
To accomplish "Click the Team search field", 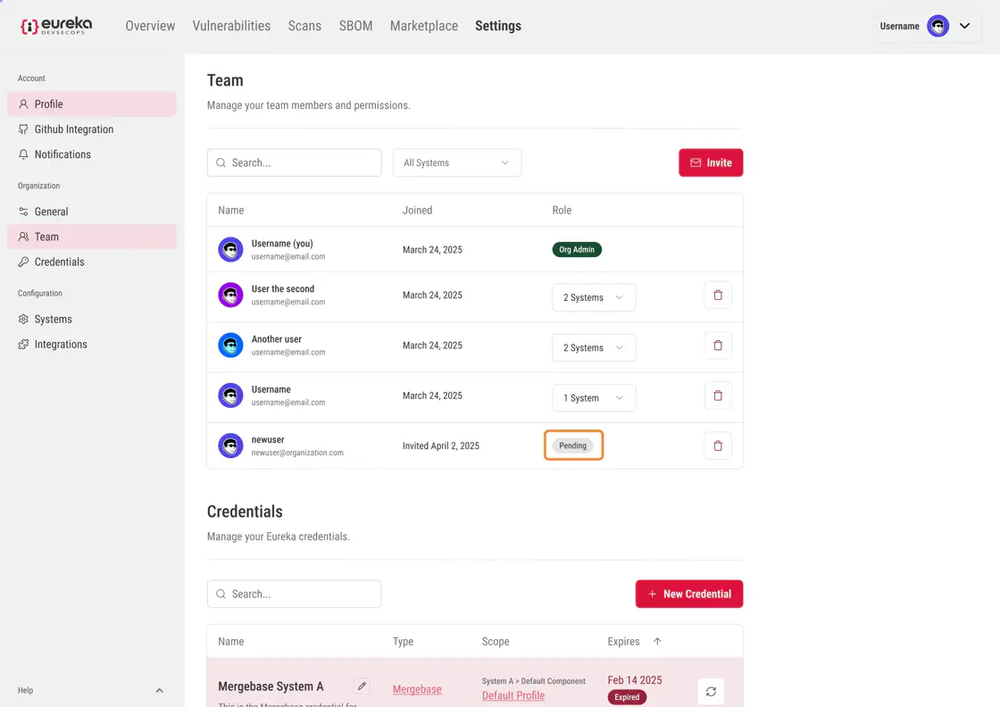I will pos(295,162).
